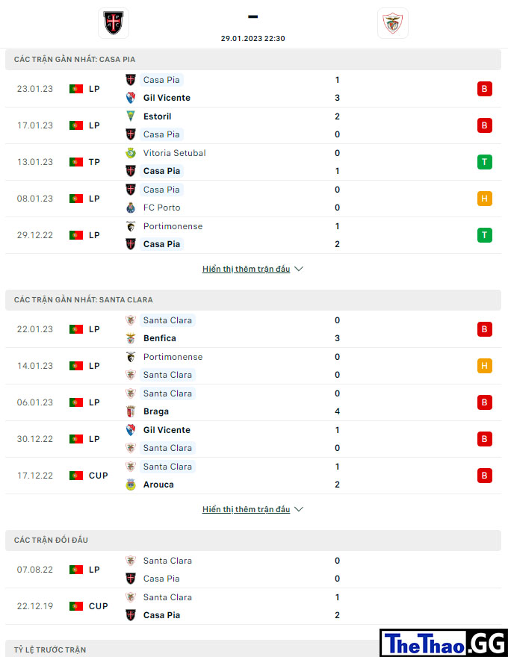This screenshot has height=657, width=508.
Task: Click the Estoril team logo
Action: tap(131, 116)
